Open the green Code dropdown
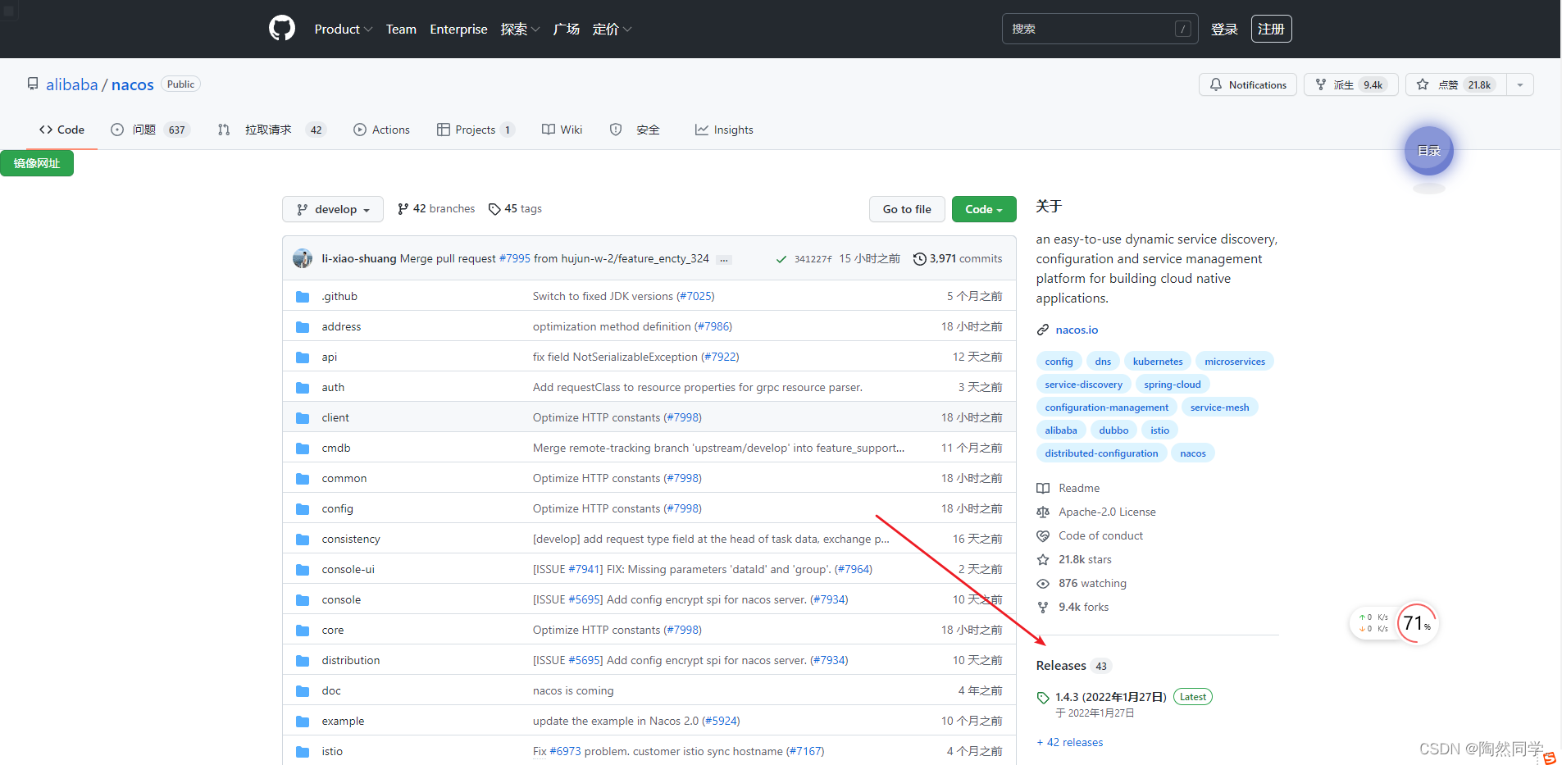Screen dimensions: 1562x765 click(x=983, y=209)
